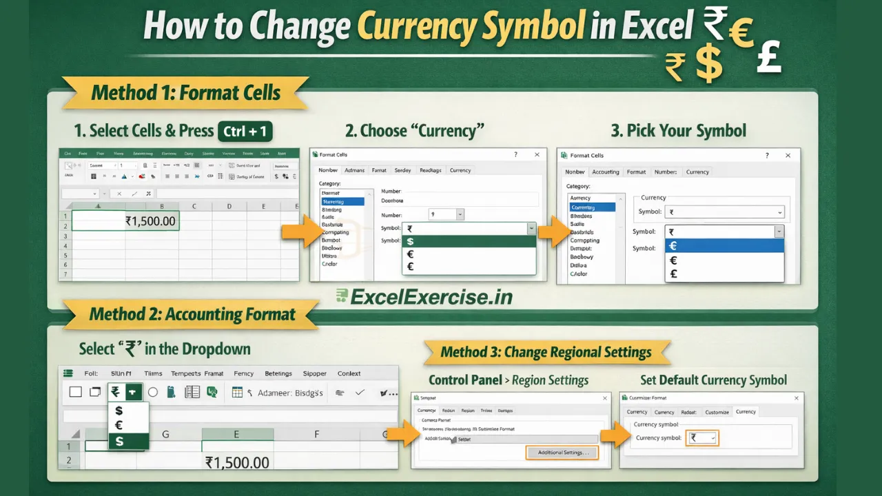This screenshot has height=496, width=882.
Task: Click the table grid icon on the toolbar
Action: 236,392
